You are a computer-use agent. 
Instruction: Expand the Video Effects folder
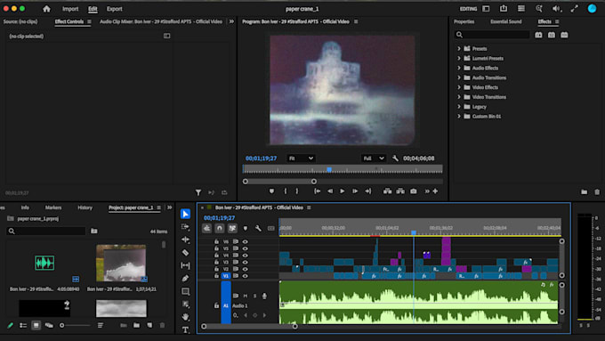click(x=459, y=87)
